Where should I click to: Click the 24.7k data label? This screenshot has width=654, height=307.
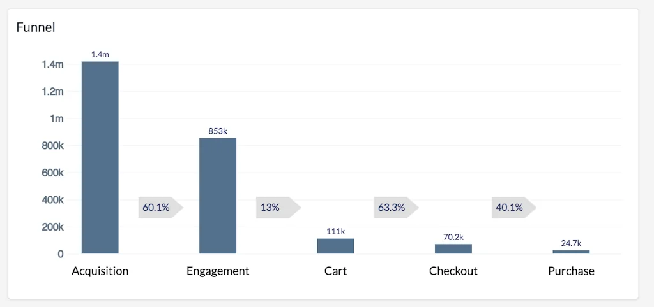coord(571,243)
